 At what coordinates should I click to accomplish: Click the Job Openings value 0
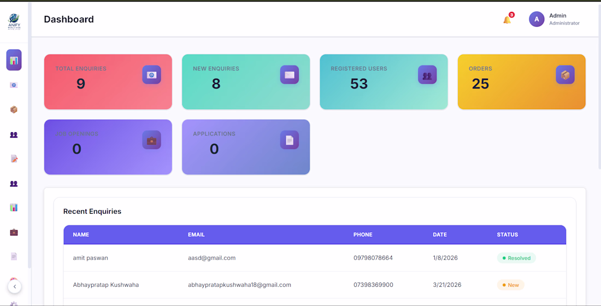click(76, 149)
